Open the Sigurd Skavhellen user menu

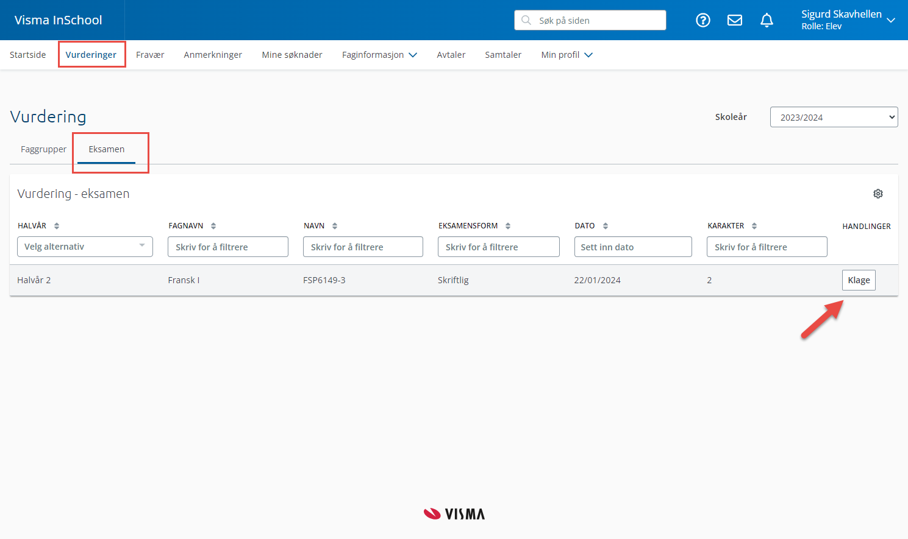tap(848, 20)
